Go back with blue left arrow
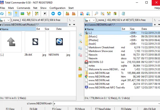This screenshot has height=110, width=160. click(x=53, y=14)
